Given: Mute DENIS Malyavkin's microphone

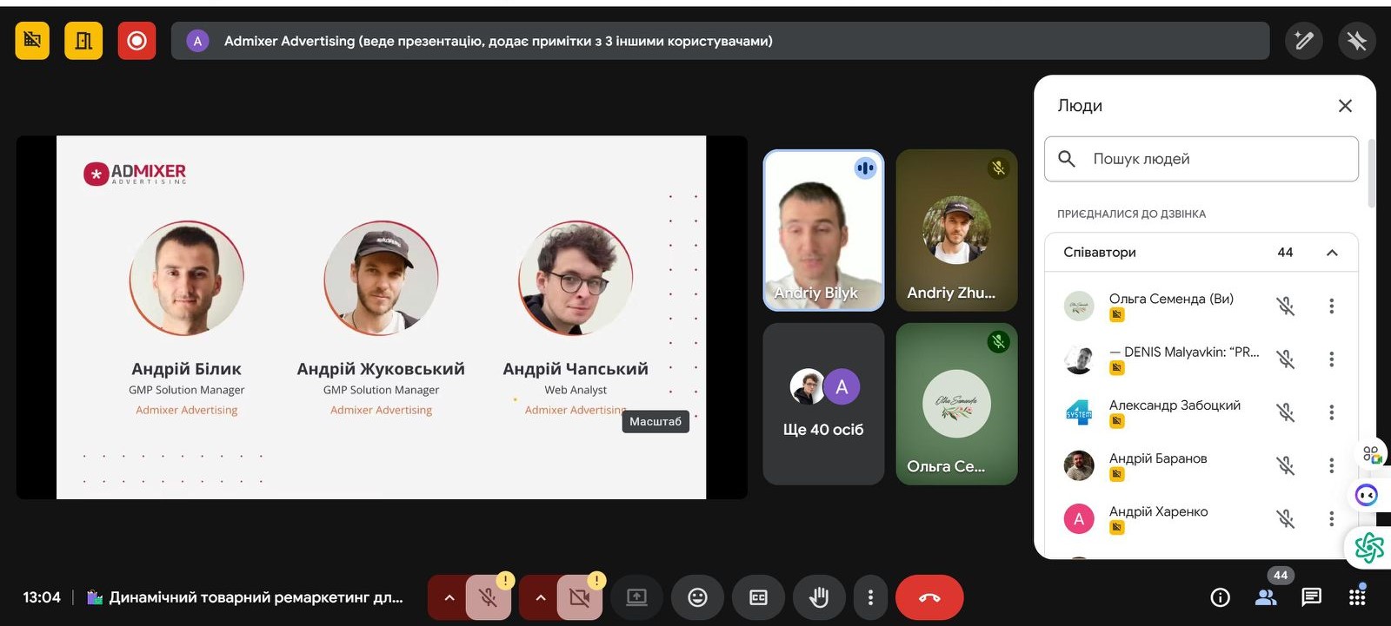Looking at the screenshot, I should 1285,359.
